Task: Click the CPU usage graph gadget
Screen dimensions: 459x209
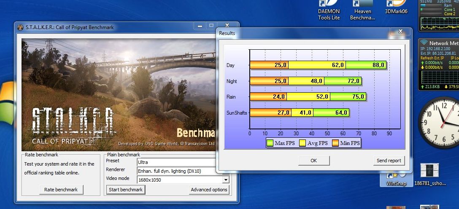Action: click(x=439, y=16)
